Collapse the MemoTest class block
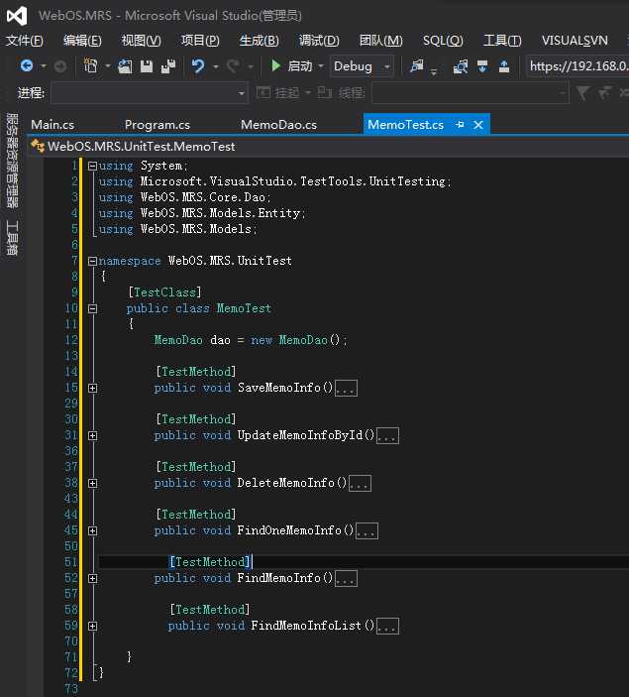 coord(92,308)
